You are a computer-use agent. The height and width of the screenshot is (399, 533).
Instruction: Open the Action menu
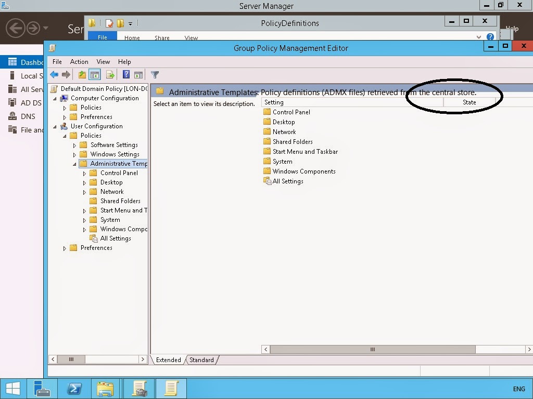[x=79, y=62]
